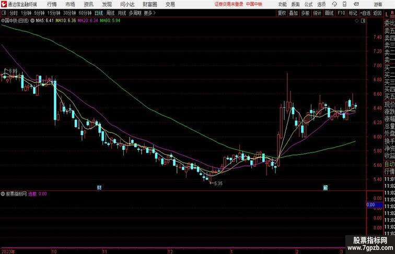Open the 功能 menu

pyautogui.click(x=283, y=4)
